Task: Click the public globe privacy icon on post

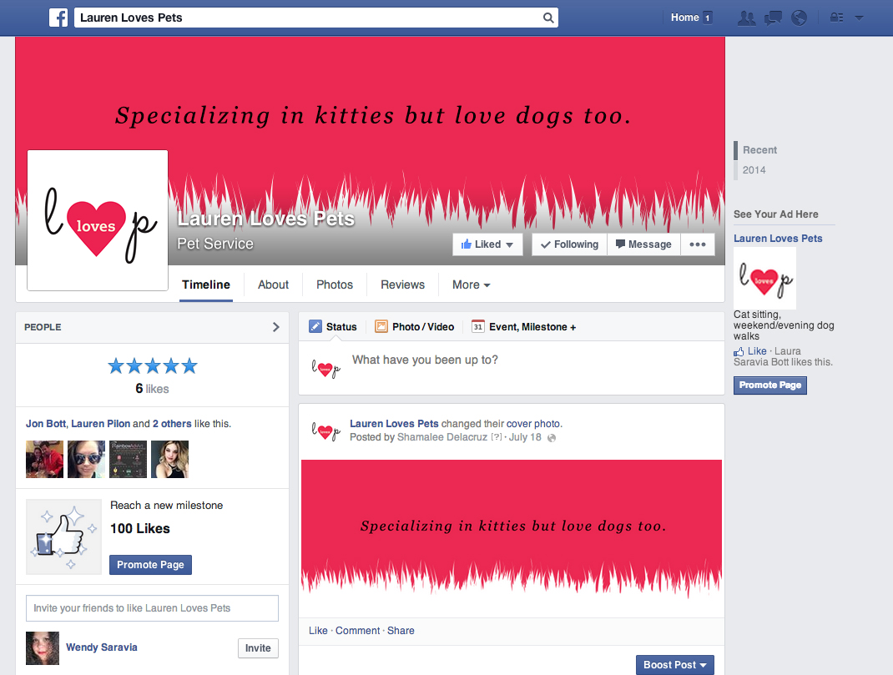Action: coord(552,438)
